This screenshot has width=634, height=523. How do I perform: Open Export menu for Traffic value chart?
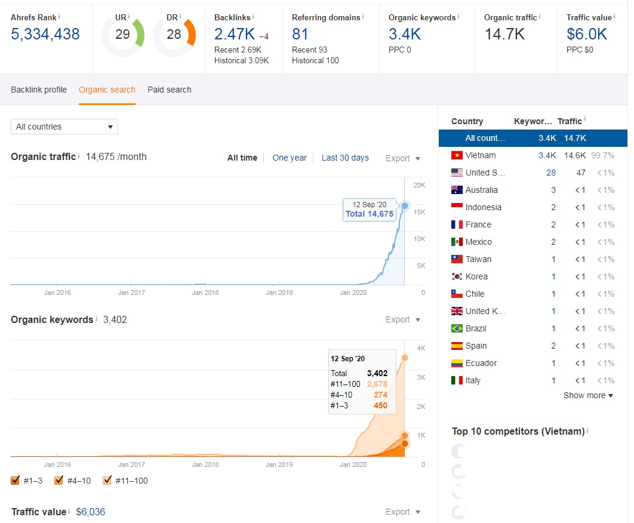[403, 512]
